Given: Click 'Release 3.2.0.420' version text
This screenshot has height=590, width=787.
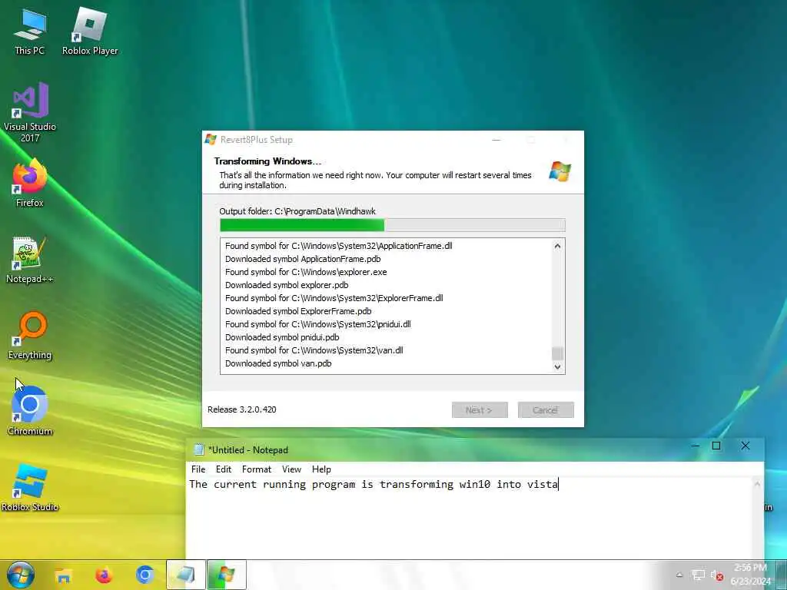Looking at the screenshot, I should coord(242,409).
